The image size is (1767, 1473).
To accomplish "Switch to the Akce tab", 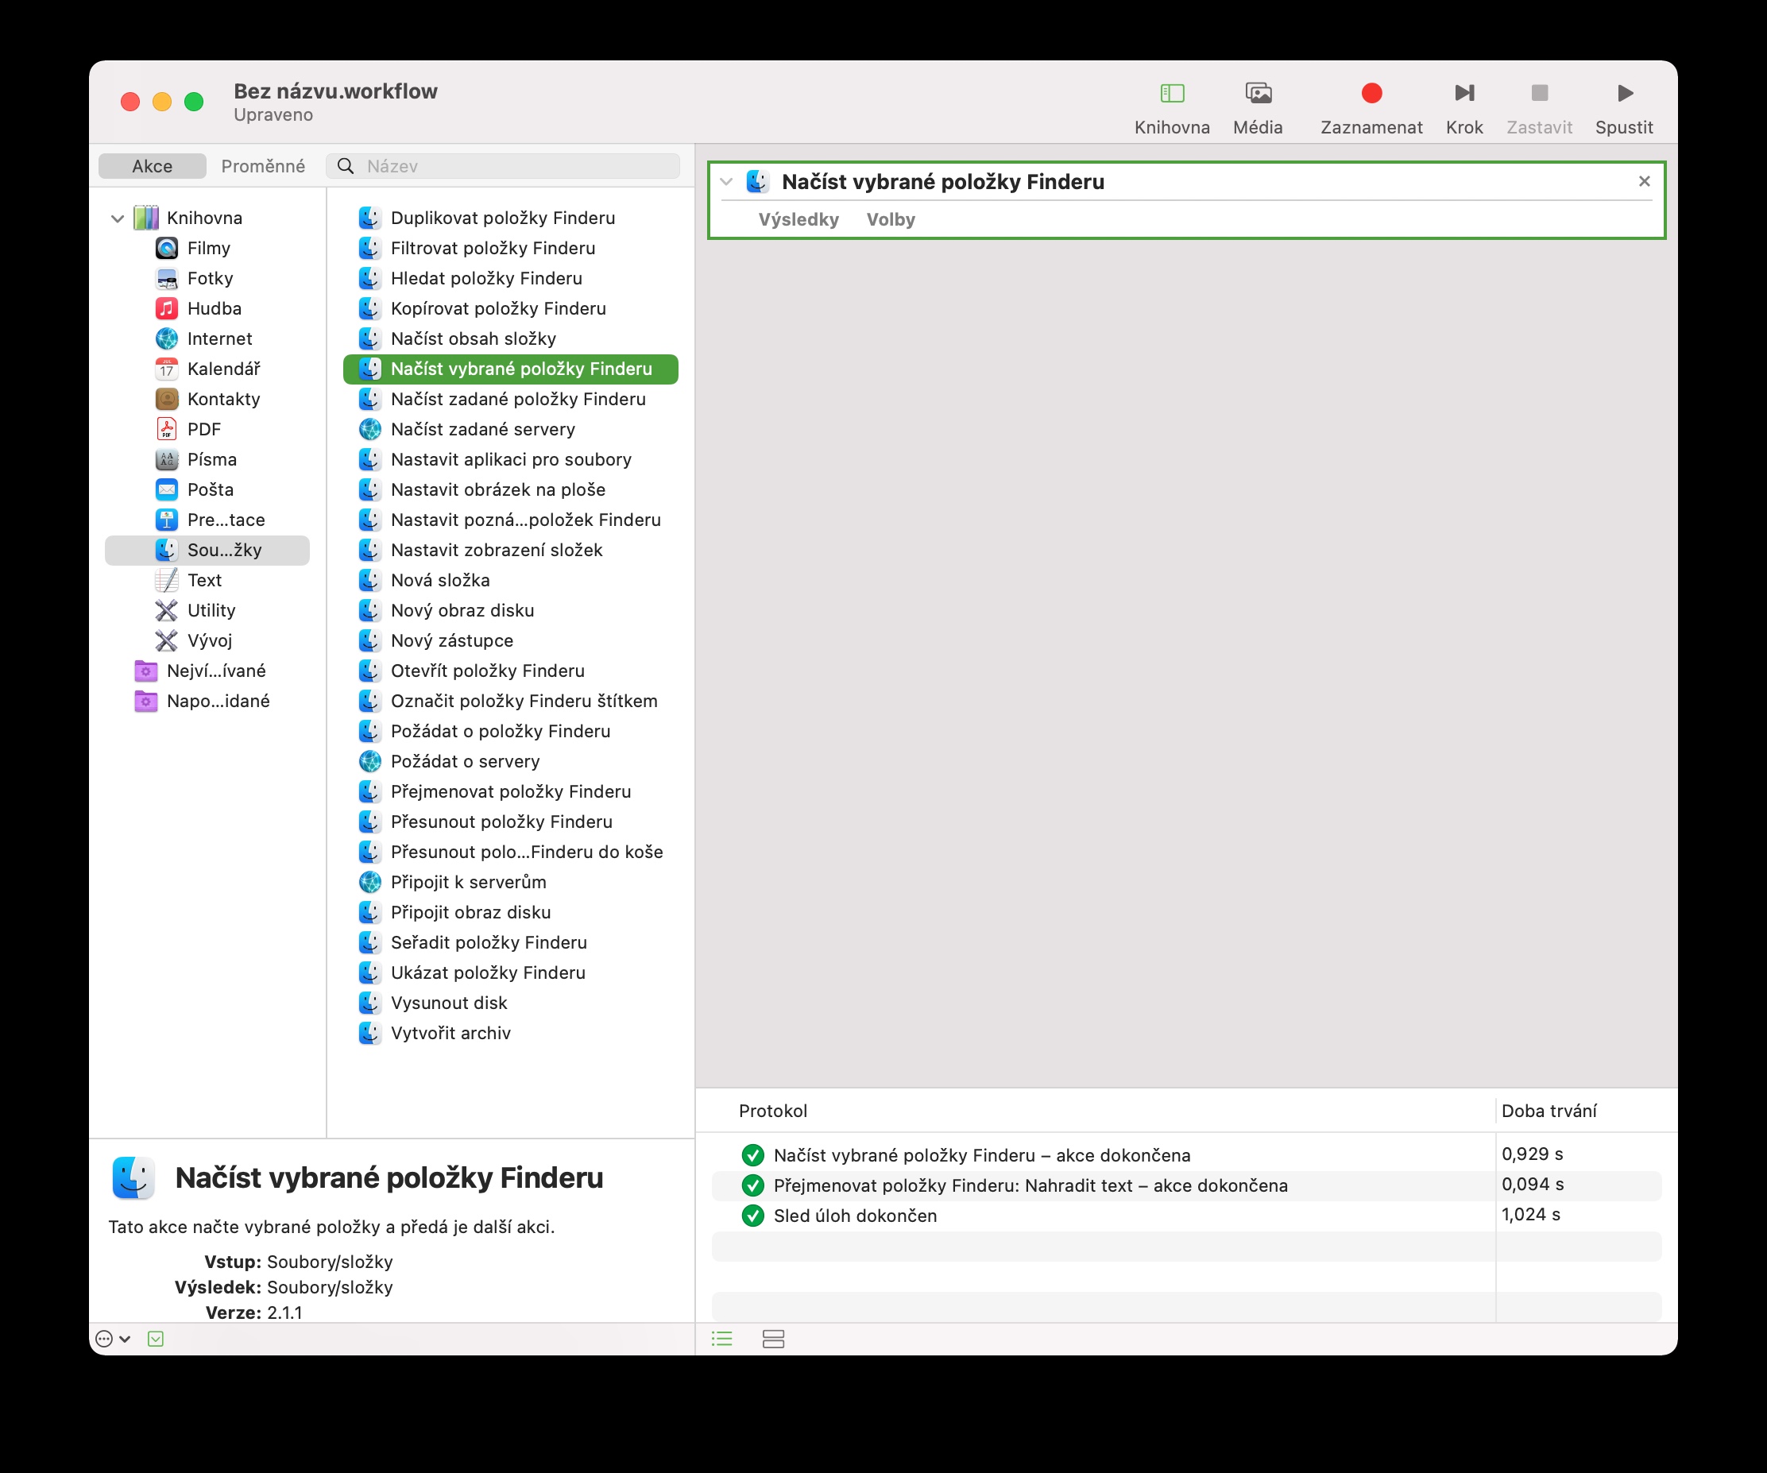I will pos(153,167).
